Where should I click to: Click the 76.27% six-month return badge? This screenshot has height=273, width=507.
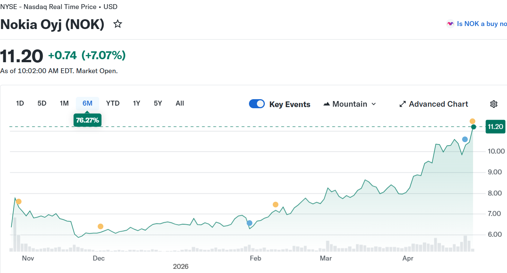(88, 120)
